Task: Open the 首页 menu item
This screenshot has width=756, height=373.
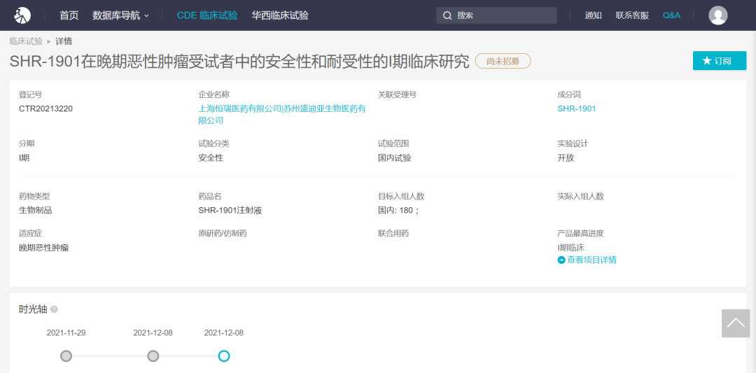Action: [x=69, y=15]
